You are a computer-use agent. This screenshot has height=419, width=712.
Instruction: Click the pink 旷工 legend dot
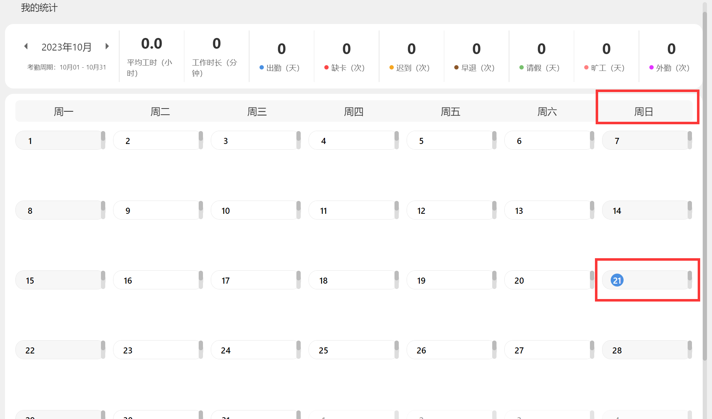(586, 67)
